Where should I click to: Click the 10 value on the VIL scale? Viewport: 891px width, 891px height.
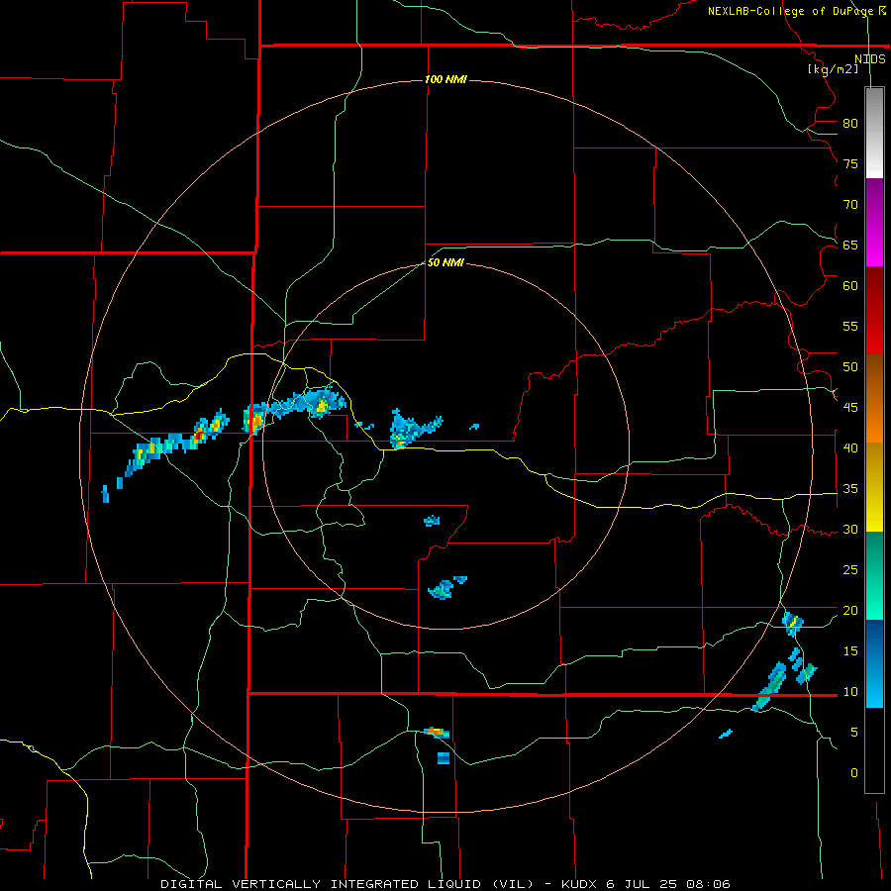850,692
